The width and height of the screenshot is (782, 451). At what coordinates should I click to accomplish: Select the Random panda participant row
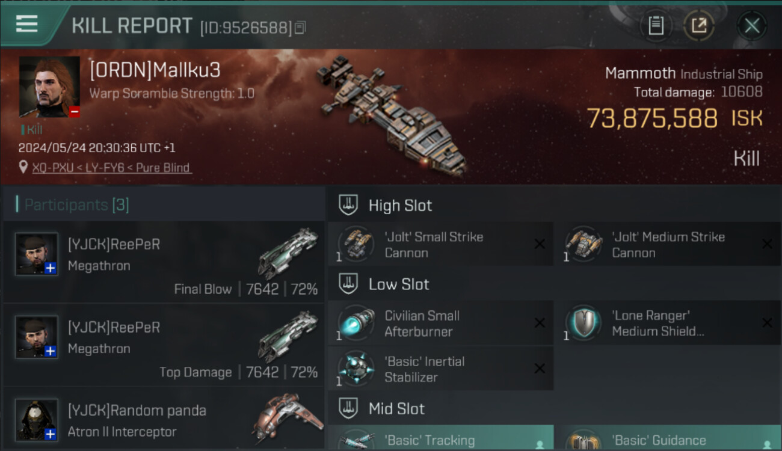(164, 419)
